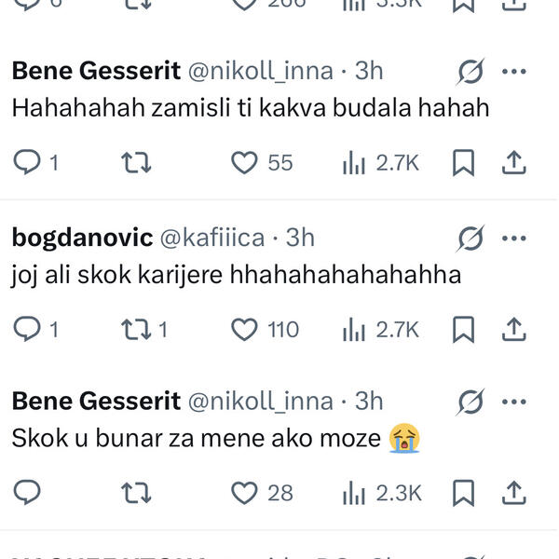Open more options on bogdanovic's tweet
This screenshot has height=559, width=559.
coord(514,238)
